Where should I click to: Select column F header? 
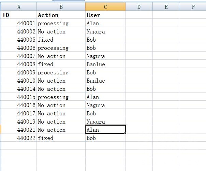point(193,7)
